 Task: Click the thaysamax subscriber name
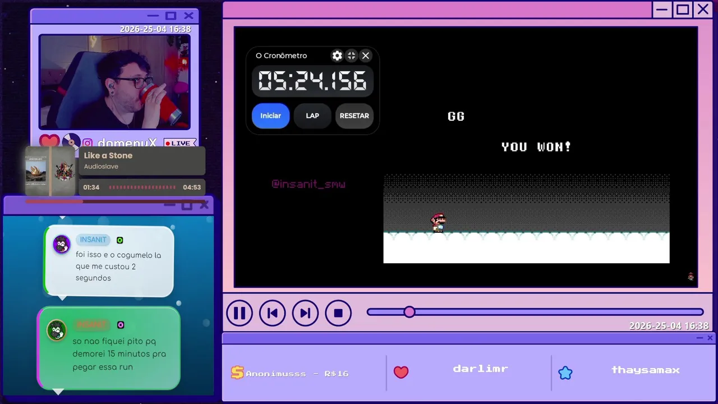tap(646, 370)
